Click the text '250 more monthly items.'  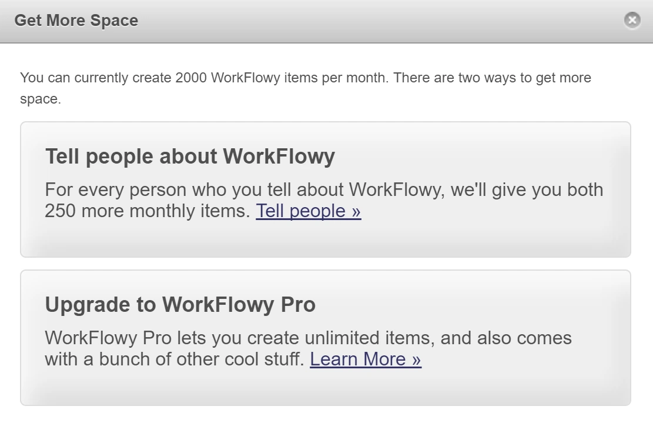tap(148, 211)
